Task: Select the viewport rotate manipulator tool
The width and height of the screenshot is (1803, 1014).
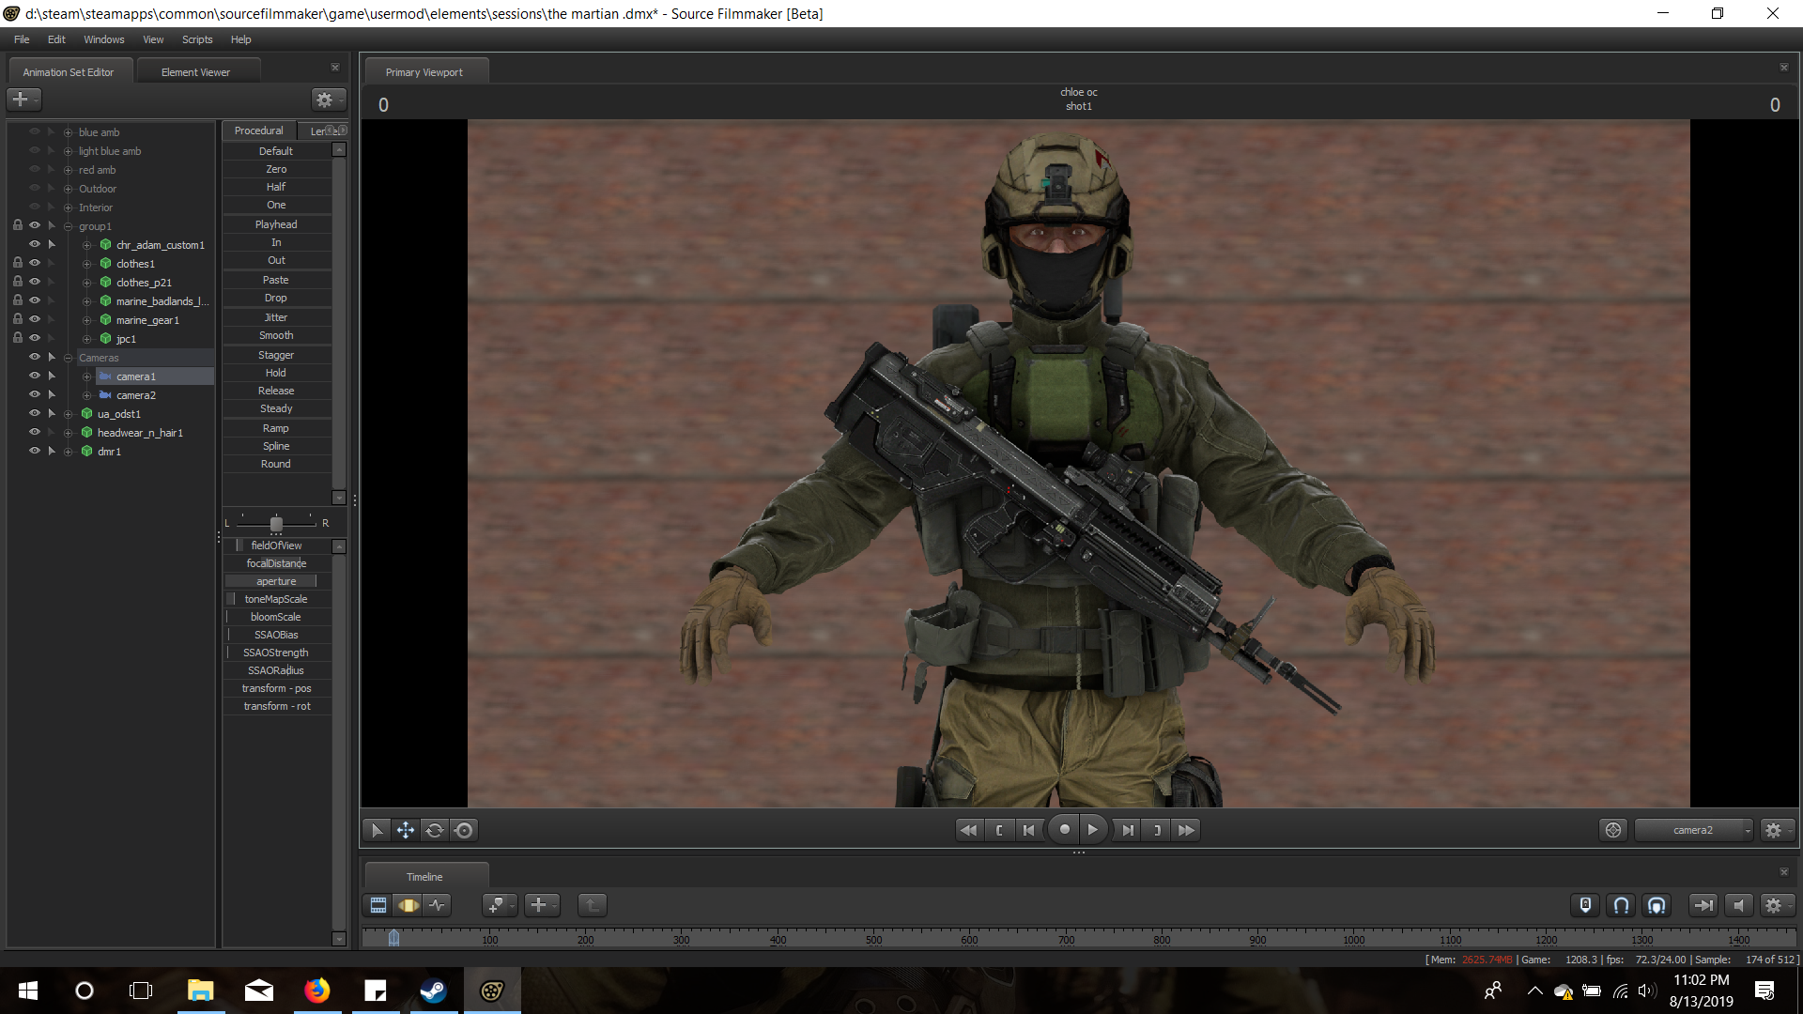Action: coord(435,830)
